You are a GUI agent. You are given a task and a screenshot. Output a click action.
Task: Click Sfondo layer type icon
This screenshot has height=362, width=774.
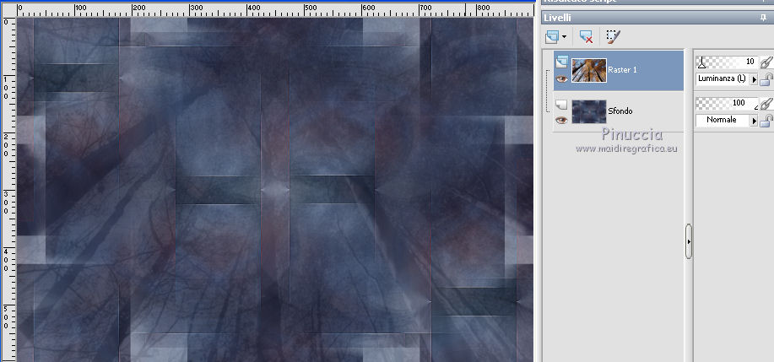[561, 104]
